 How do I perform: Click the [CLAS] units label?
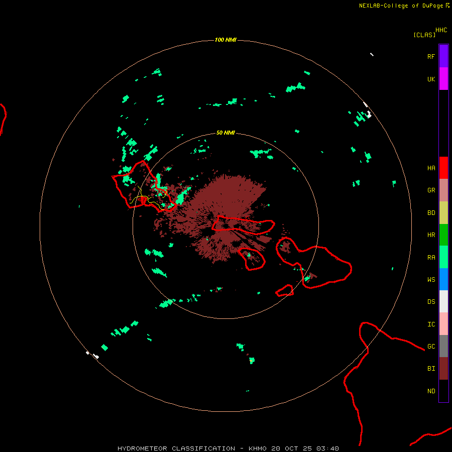424,35
